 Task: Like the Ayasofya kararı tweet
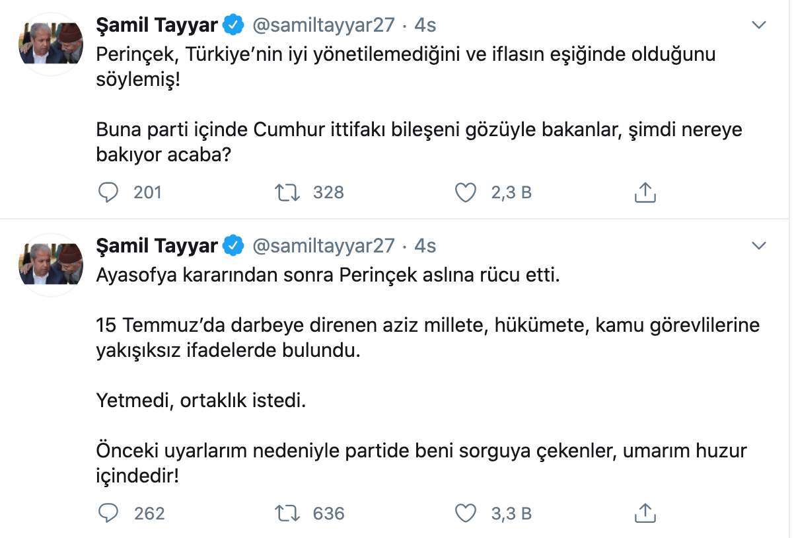click(x=466, y=513)
